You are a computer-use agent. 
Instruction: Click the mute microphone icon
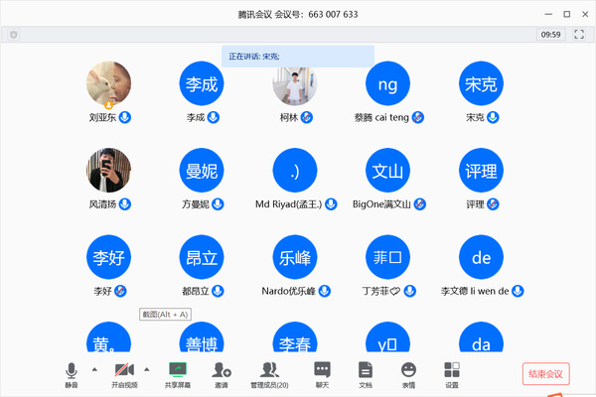72,370
